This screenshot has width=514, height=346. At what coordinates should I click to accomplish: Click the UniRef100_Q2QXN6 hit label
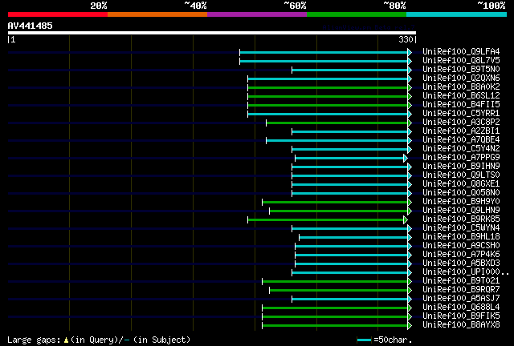coord(461,78)
